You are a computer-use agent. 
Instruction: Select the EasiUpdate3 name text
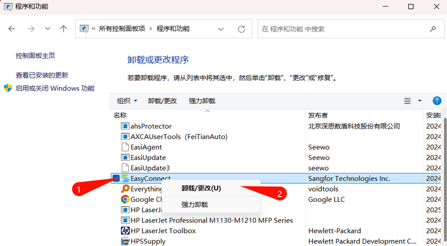pyautogui.click(x=151, y=168)
